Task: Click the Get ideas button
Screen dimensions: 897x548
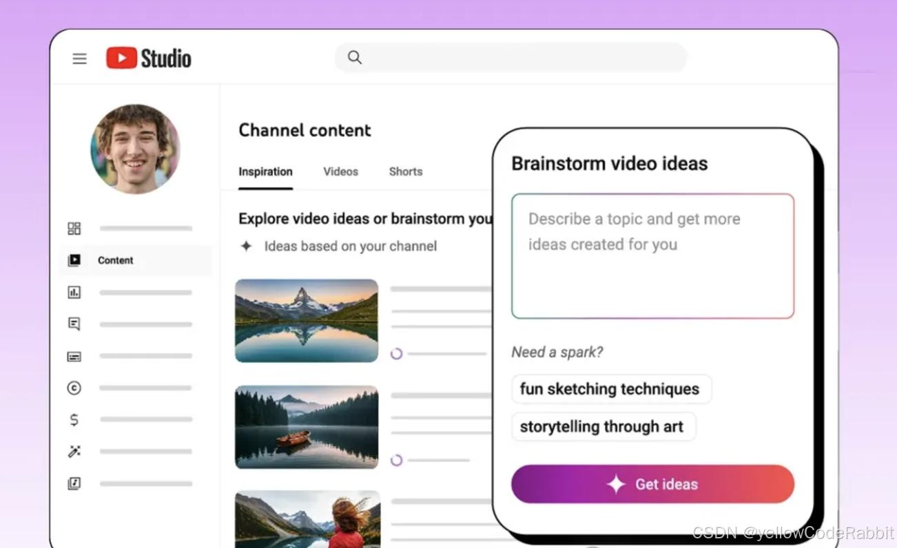Action: [x=652, y=484]
